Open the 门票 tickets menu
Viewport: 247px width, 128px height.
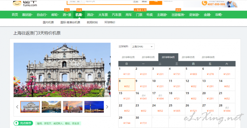pos(139,15)
